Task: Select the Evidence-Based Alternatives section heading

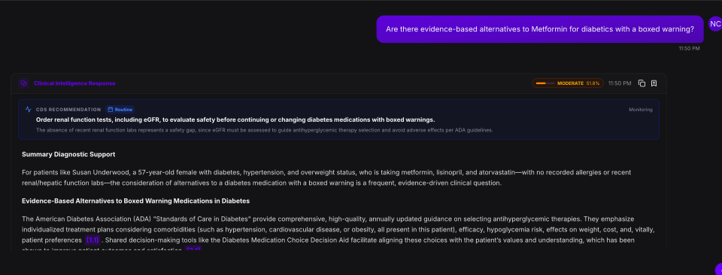Action: pyautogui.click(x=136, y=201)
